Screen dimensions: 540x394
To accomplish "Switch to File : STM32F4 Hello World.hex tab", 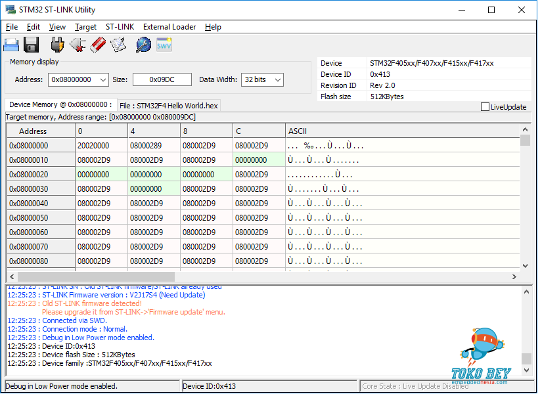I will pyautogui.click(x=169, y=106).
